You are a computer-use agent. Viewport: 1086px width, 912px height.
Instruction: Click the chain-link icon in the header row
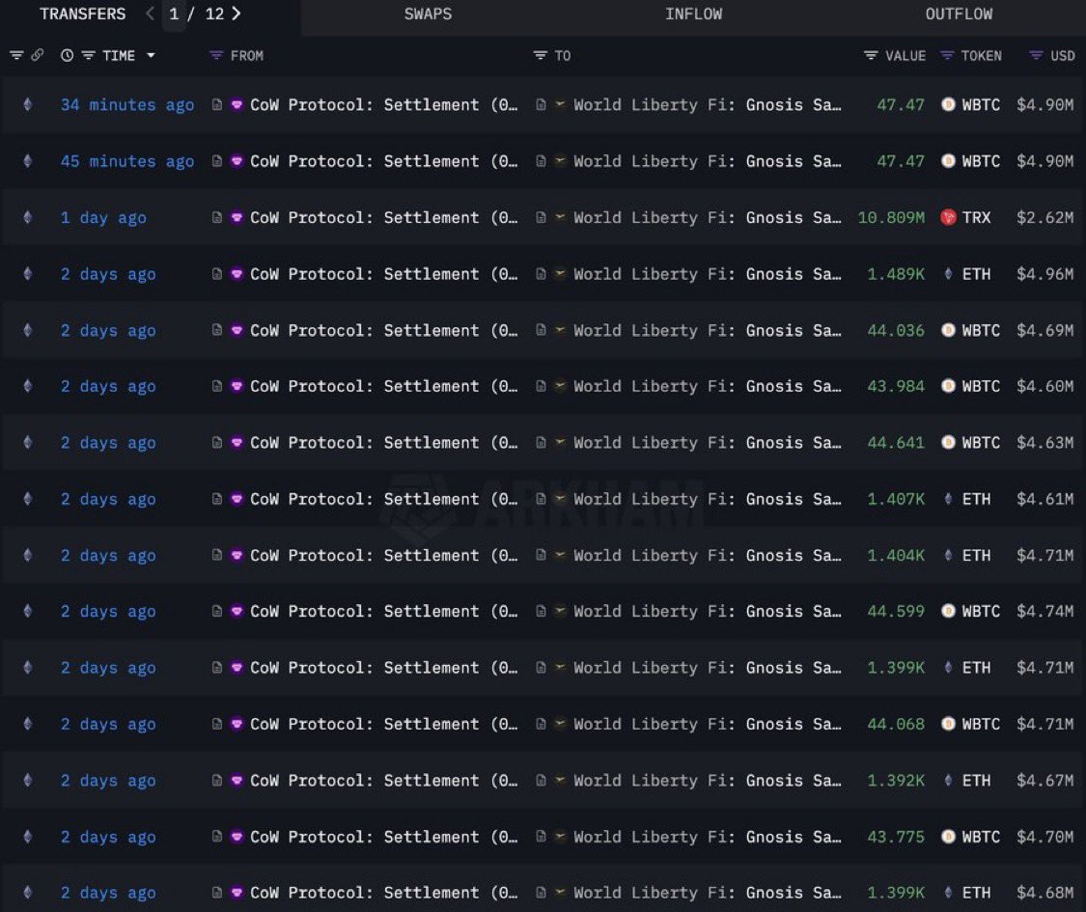pyautogui.click(x=37, y=55)
